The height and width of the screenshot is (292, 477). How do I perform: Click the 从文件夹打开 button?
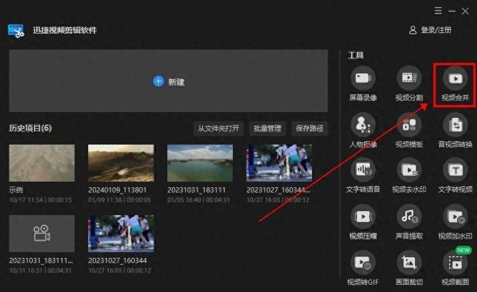(219, 128)
